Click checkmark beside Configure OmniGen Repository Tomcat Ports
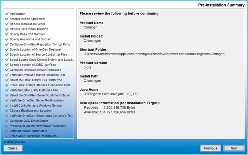 coord(7,44)
